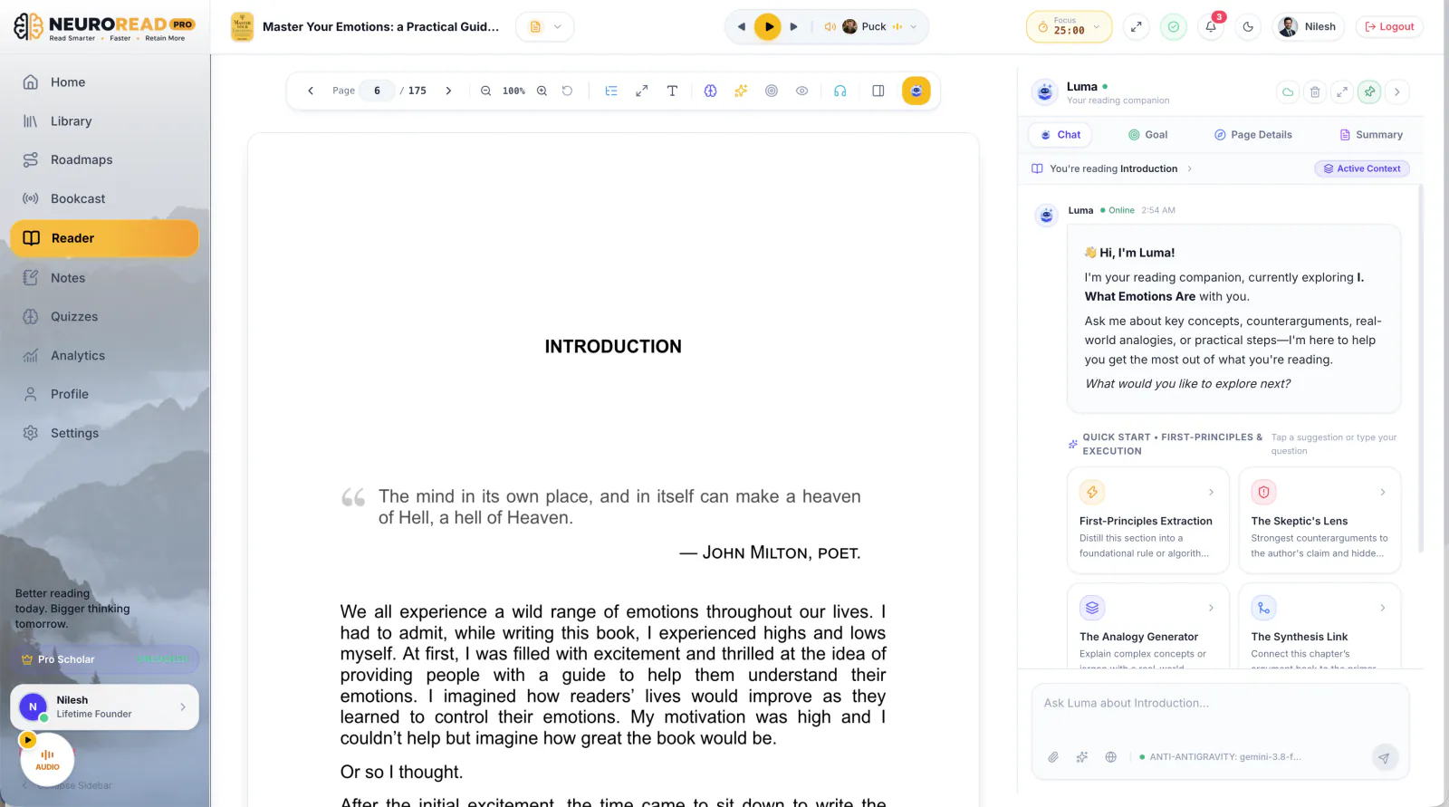Click the zoom out magnifier icon

[x=486, y=91]
